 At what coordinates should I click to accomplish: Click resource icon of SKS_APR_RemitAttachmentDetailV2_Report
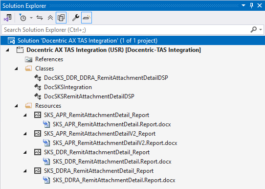pyautogui.click(x=38, y=134)
